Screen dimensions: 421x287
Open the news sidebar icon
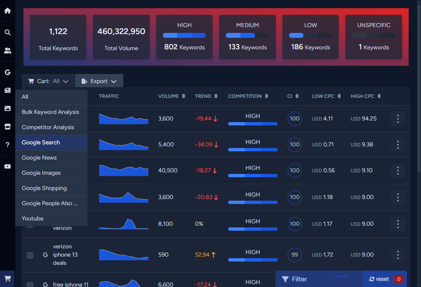[7, 90]
